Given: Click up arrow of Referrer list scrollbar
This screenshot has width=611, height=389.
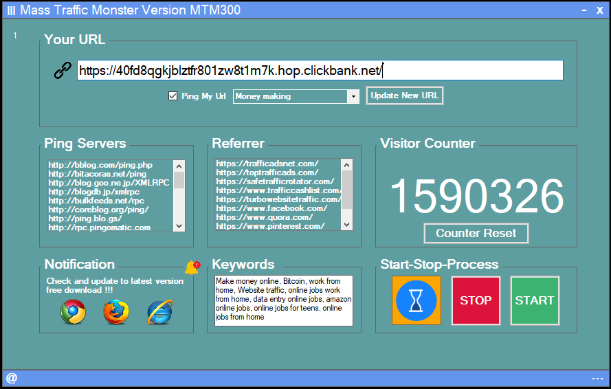Looking at the screenshot, I should [346, 164].
